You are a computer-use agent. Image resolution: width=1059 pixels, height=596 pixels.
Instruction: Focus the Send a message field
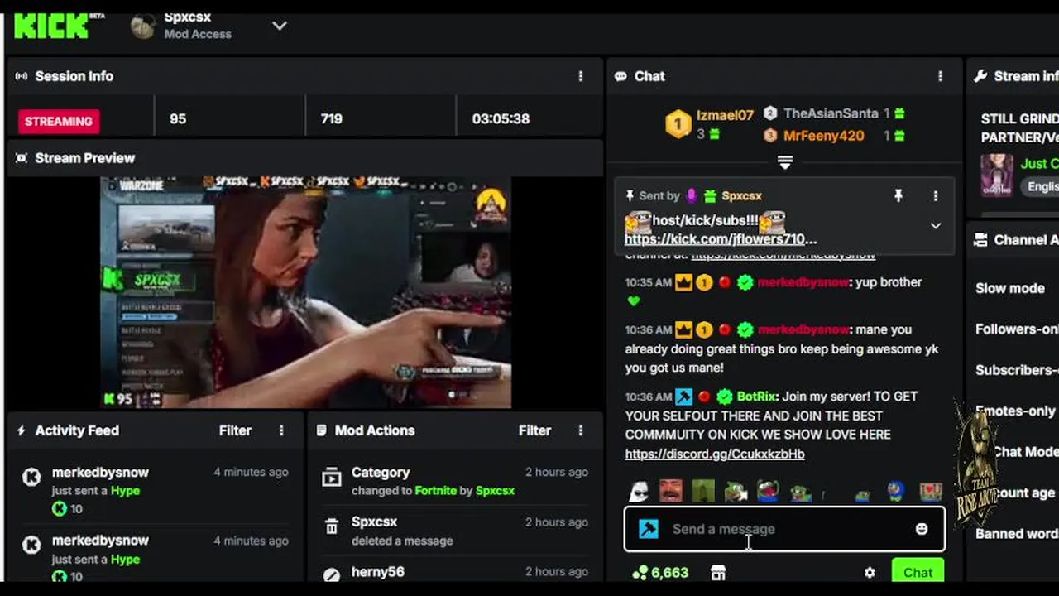tap(784, 529)
